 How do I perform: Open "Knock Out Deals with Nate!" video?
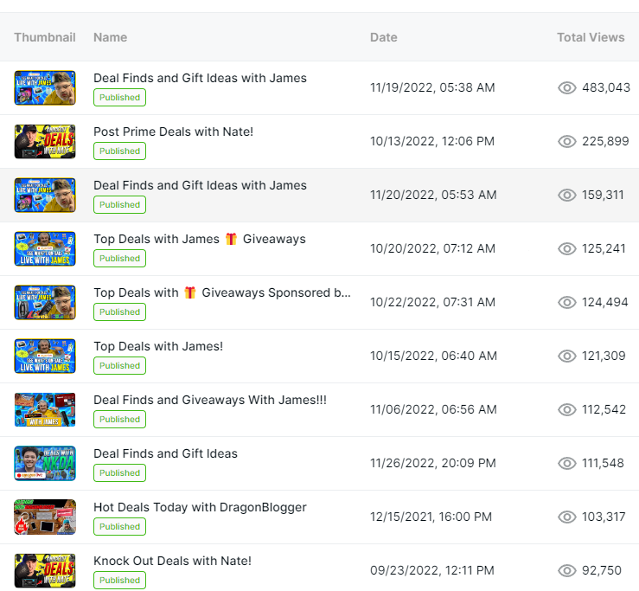pyautogui.click(x=172, y=561)
